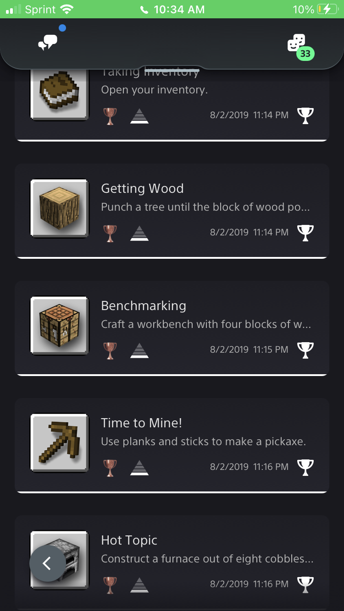The width and height of the screenshot is (344, 611).
Task: Open the Benchmarking crafting table thumbnail
Action: point(60,326)
